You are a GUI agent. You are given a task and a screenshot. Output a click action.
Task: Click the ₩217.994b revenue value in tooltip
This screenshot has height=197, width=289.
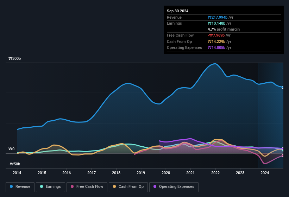(220, 17)
